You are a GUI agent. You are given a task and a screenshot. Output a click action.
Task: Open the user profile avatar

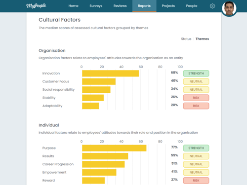point(229,8)
